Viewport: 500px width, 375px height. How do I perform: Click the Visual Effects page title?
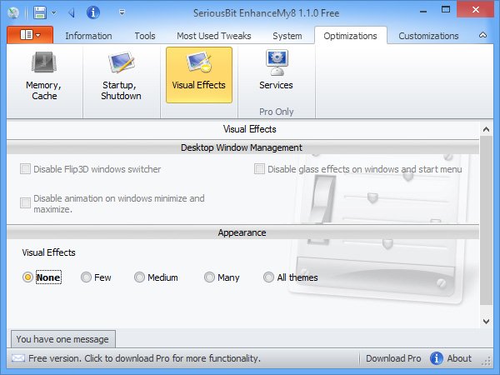(249, 129)
